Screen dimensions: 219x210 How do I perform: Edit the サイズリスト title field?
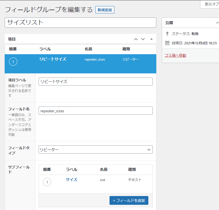pos(80,22)
